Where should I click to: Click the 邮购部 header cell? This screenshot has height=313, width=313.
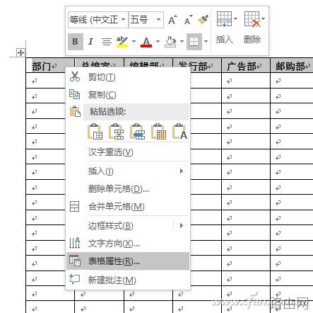tap(292, 65)
